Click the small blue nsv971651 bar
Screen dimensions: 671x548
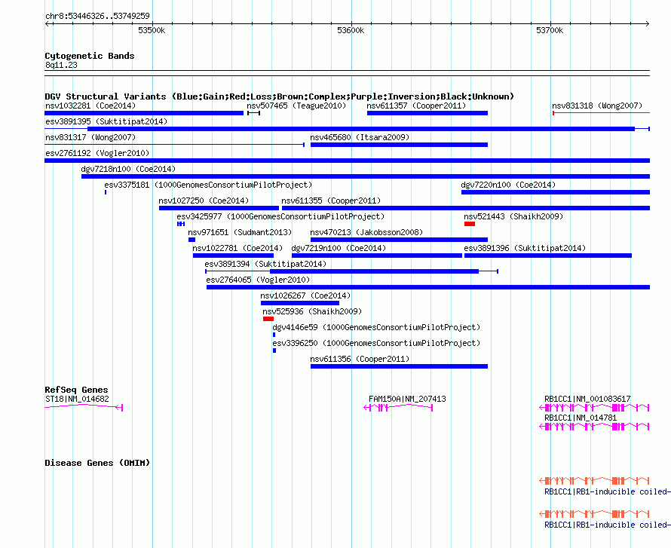191,240
